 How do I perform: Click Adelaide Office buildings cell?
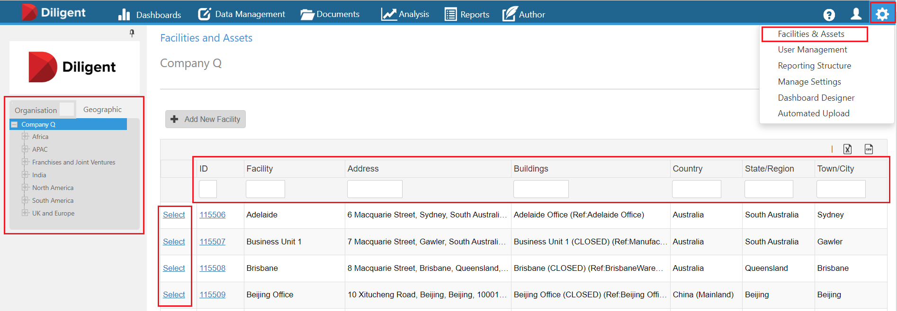click(579, 215)
